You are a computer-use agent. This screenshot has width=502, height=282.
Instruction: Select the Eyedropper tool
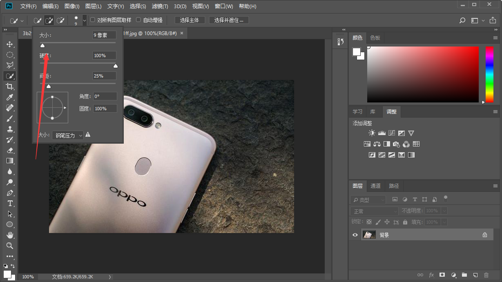click(x=10, y=97)
